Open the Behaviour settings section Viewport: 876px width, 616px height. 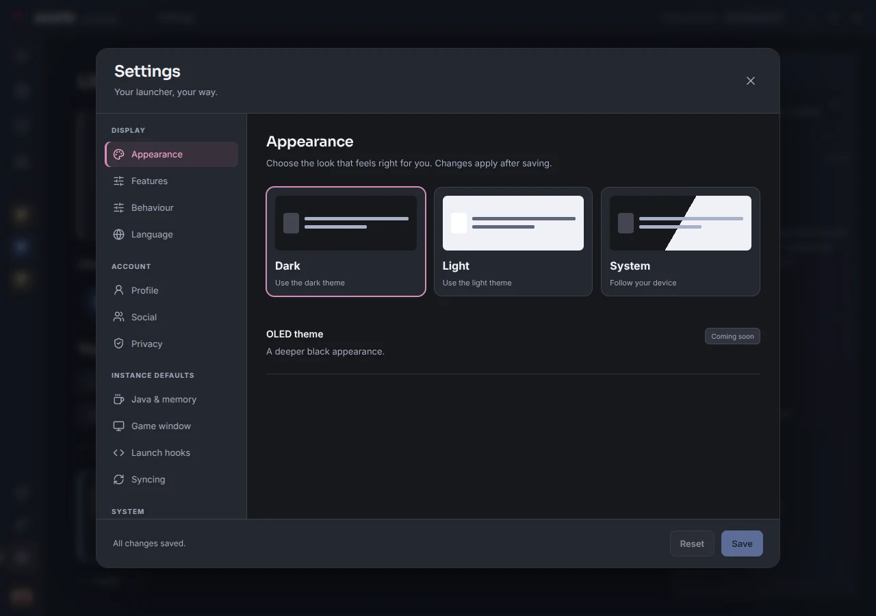pos(172,208)
